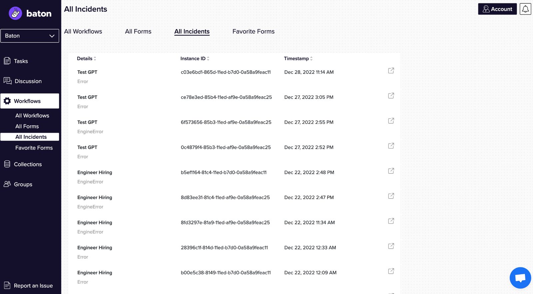This screenshot has height=294, width=533.
Task: Click Engineer Hiring dated Dec 22 2:47 PM
Action: point(95,197)
